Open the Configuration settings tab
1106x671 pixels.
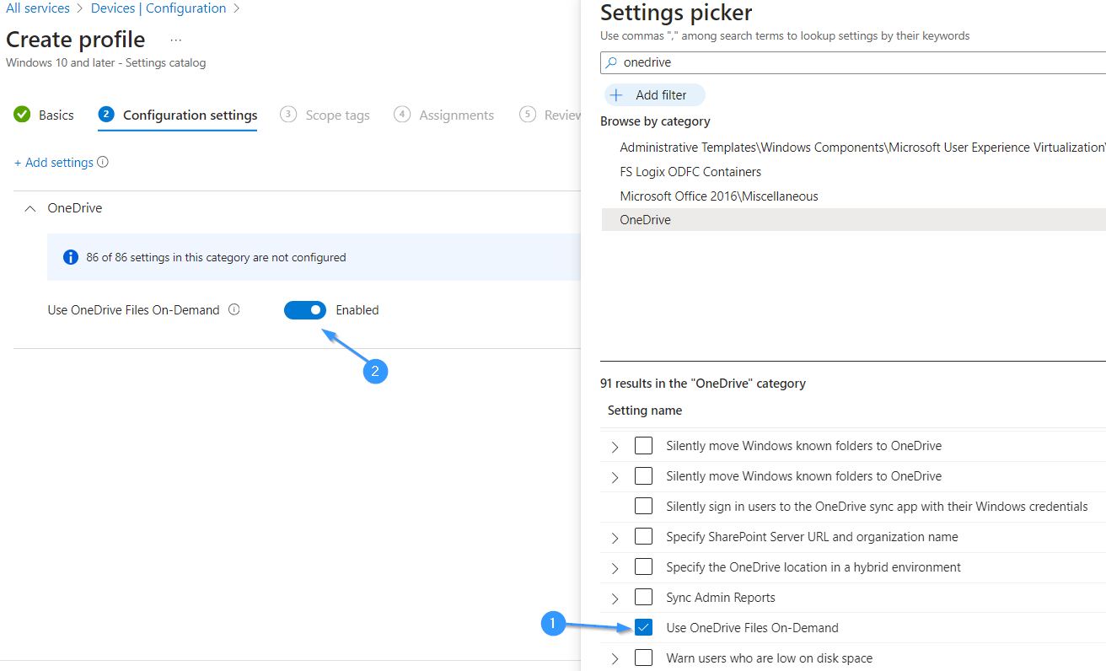tap(178, 115)
